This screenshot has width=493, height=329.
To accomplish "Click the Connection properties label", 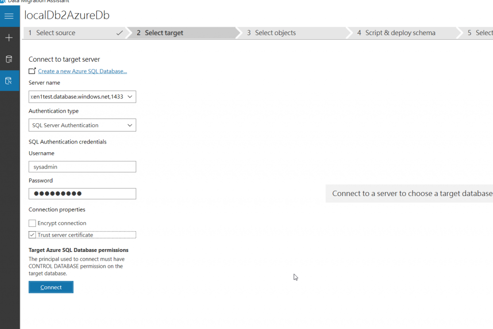I will [57, 210].
